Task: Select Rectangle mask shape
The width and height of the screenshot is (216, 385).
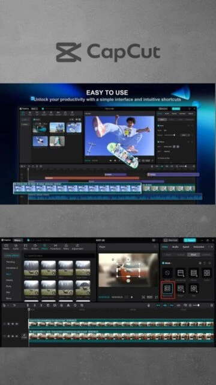Action: point(168,288)
